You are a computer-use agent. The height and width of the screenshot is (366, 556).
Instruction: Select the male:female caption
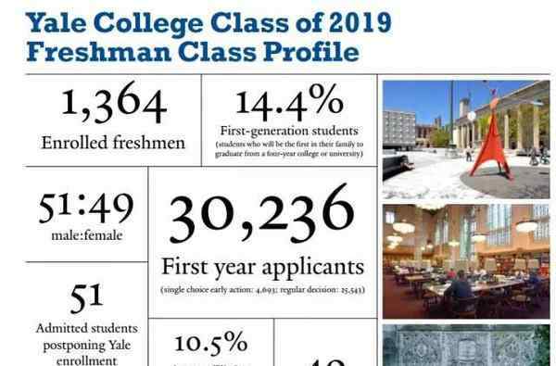87,235
